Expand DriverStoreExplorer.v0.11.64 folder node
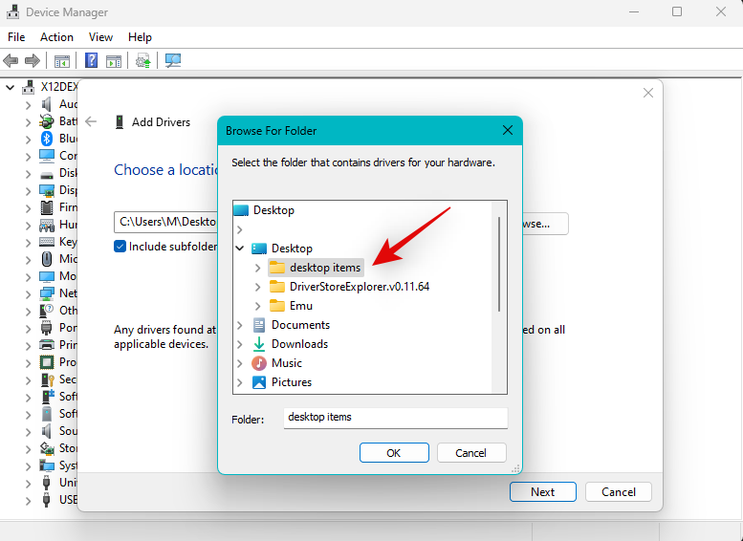The image size is (743, 541). [x=257, y=287]
